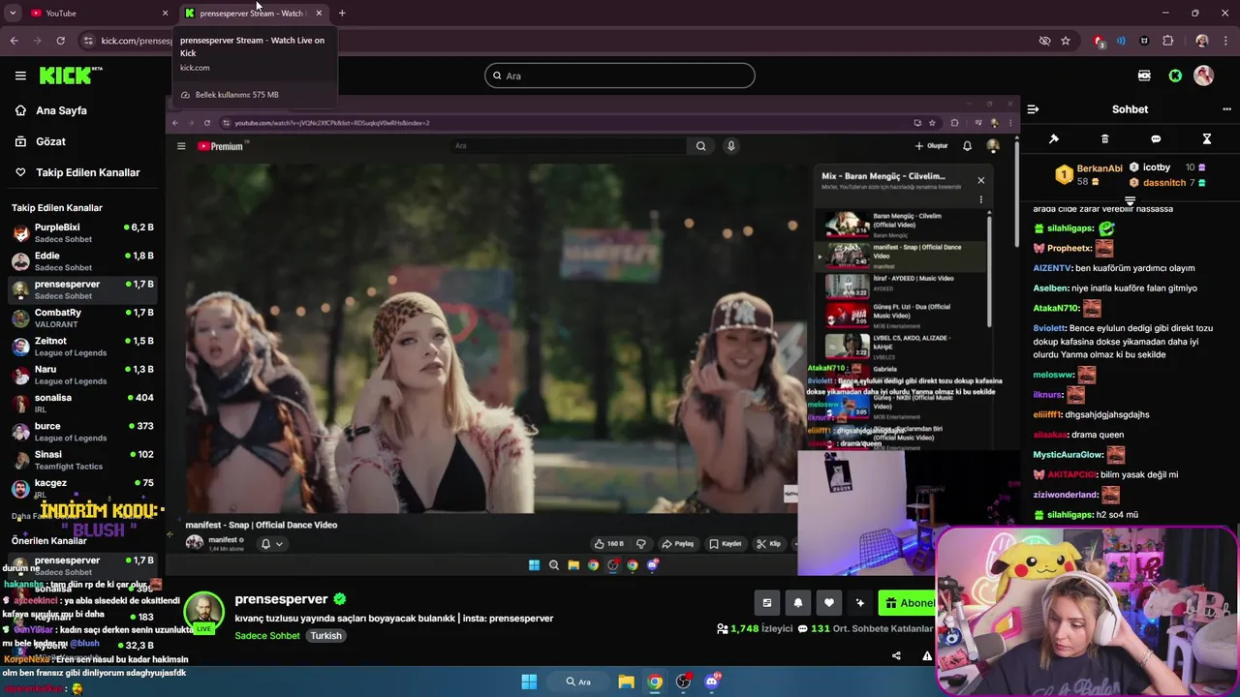Open the Chrome profile avatar
The width and height of the screenshot is (1240, 697).
1202,41
